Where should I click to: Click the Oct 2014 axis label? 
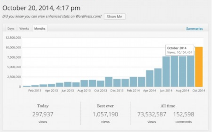tap(199, 91)
